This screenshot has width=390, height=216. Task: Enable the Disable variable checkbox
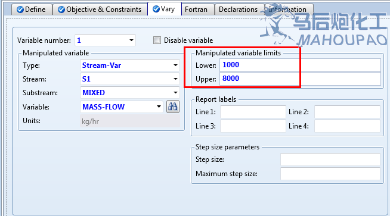click(157, 40)
